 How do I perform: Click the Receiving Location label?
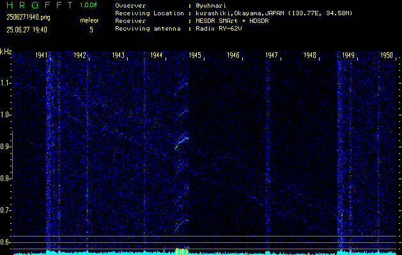tap(150, 13)
